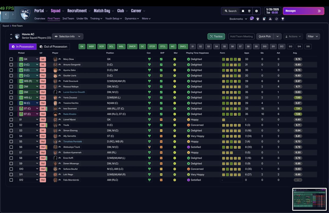Click Issa Soumaré's morale icon

pyautogui.click(x=175, y=109)
